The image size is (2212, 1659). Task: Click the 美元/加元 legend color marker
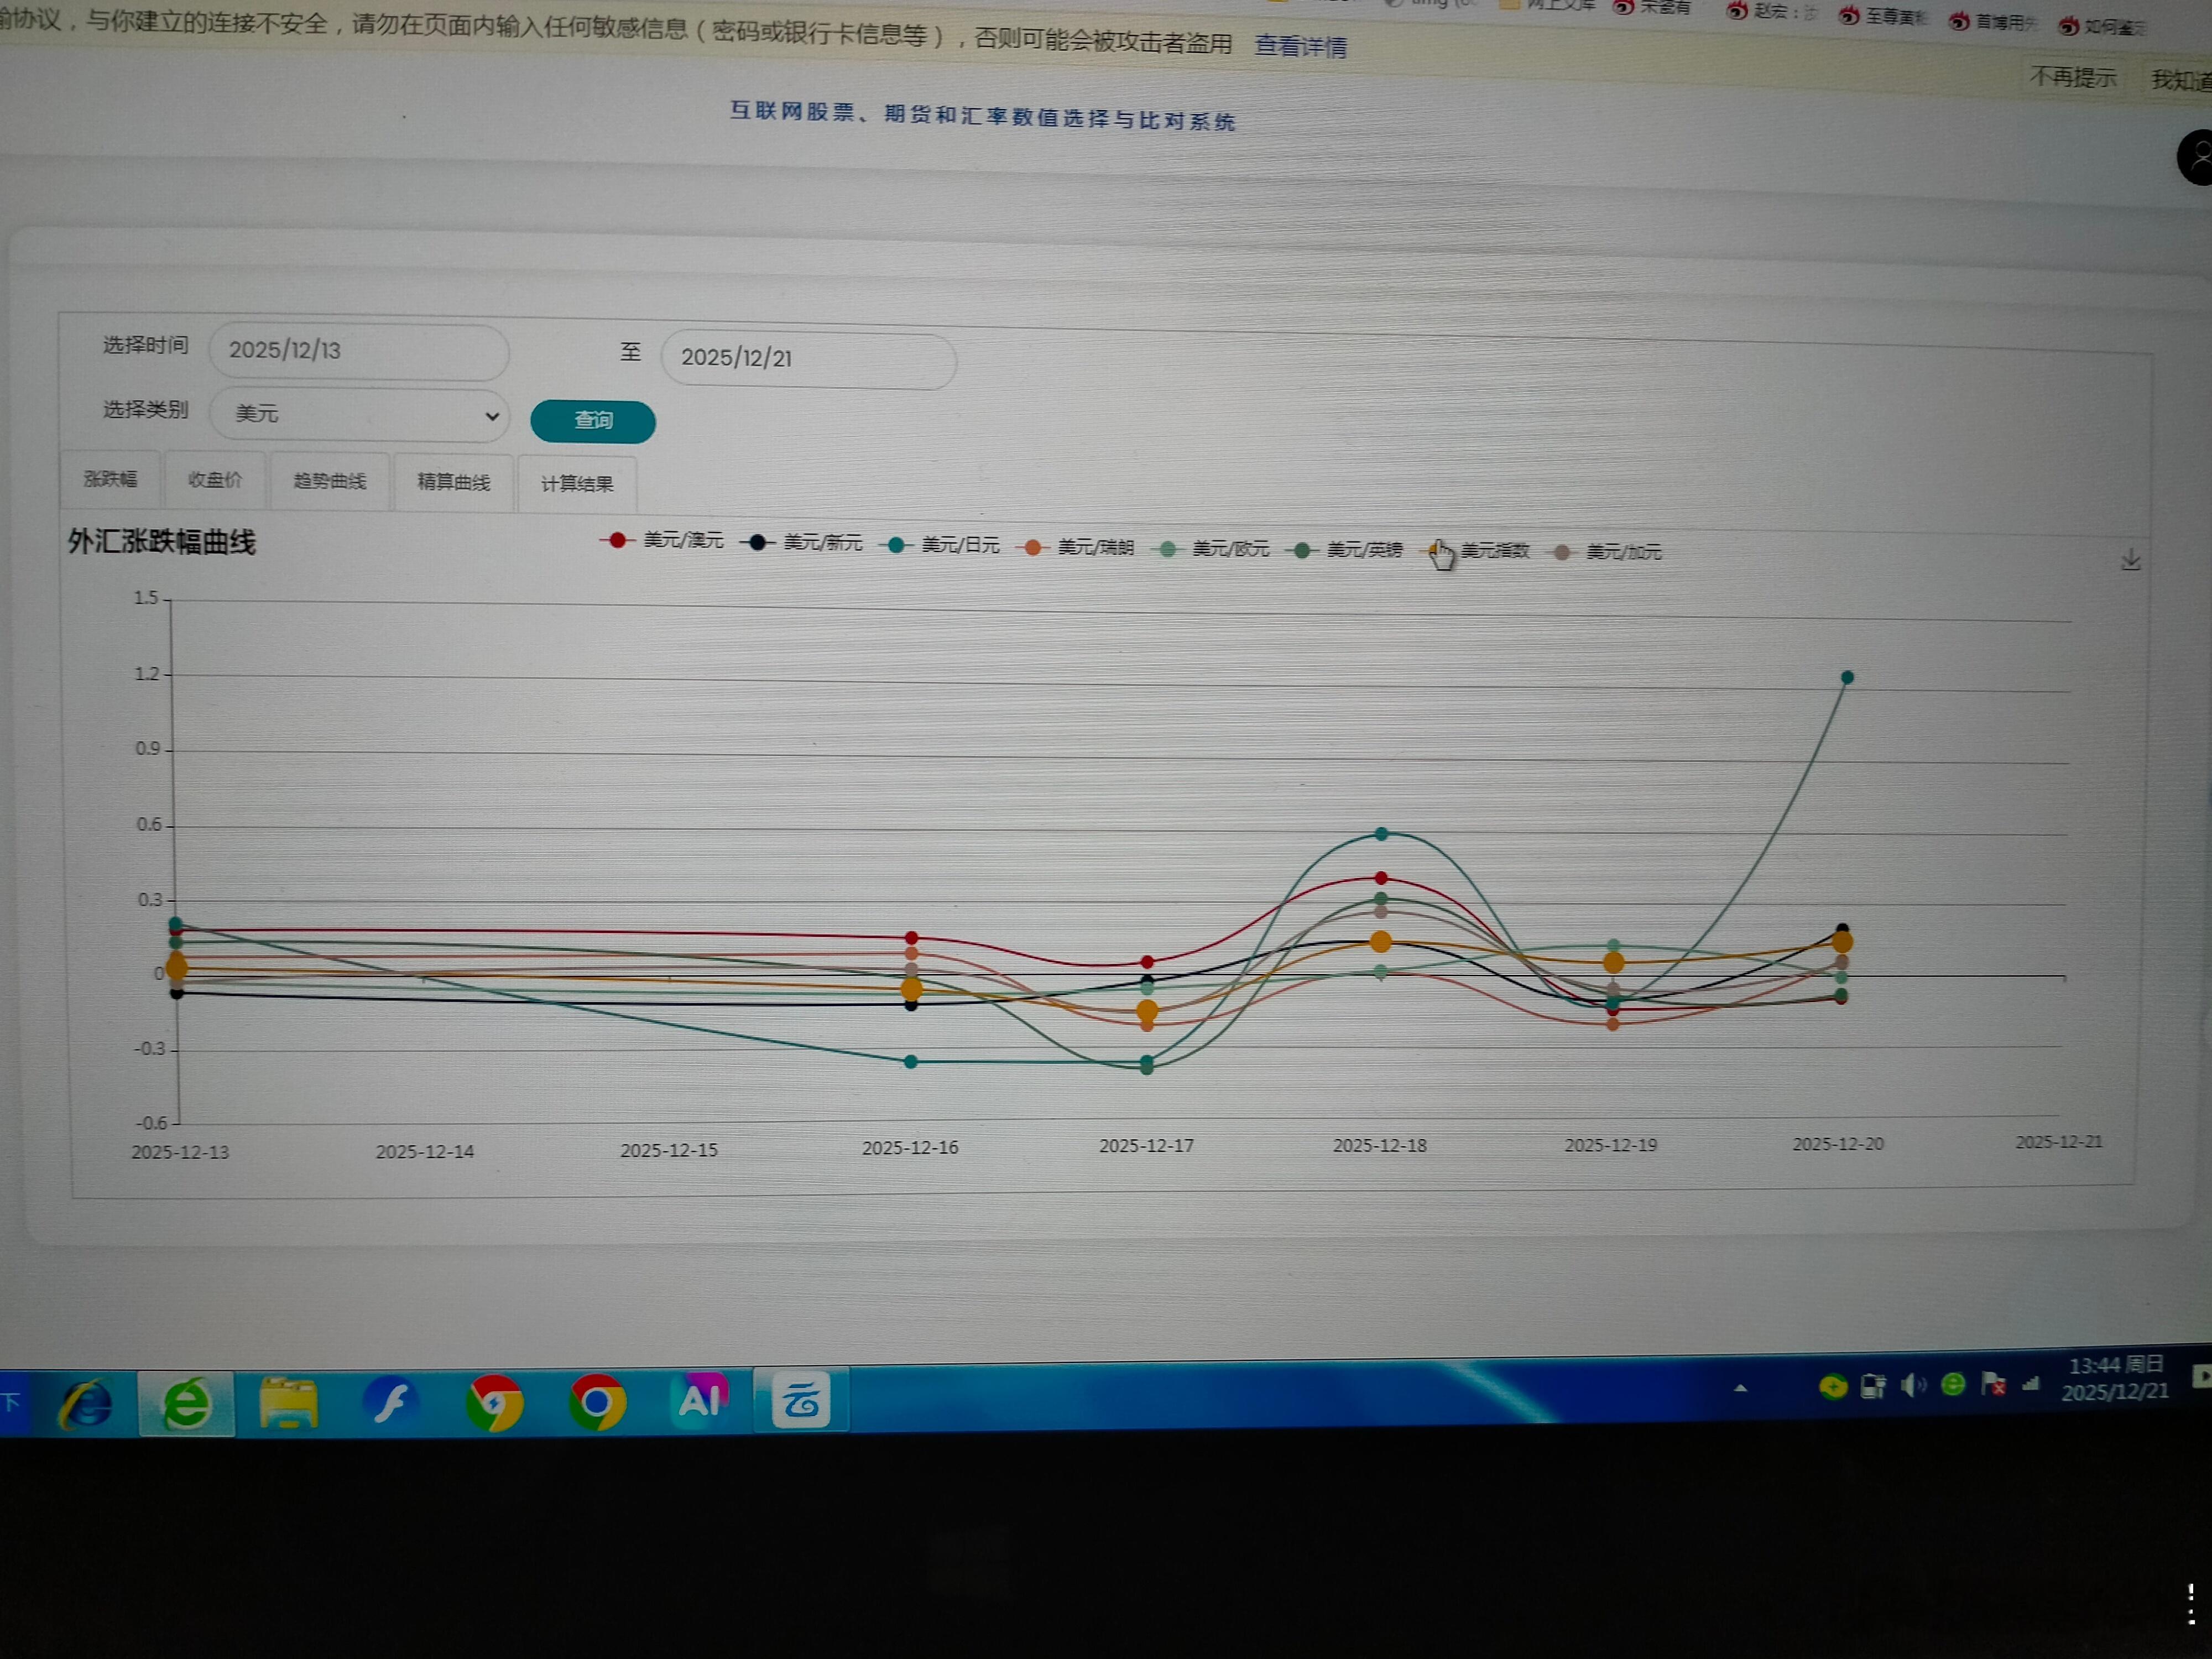coord(1562,552)
